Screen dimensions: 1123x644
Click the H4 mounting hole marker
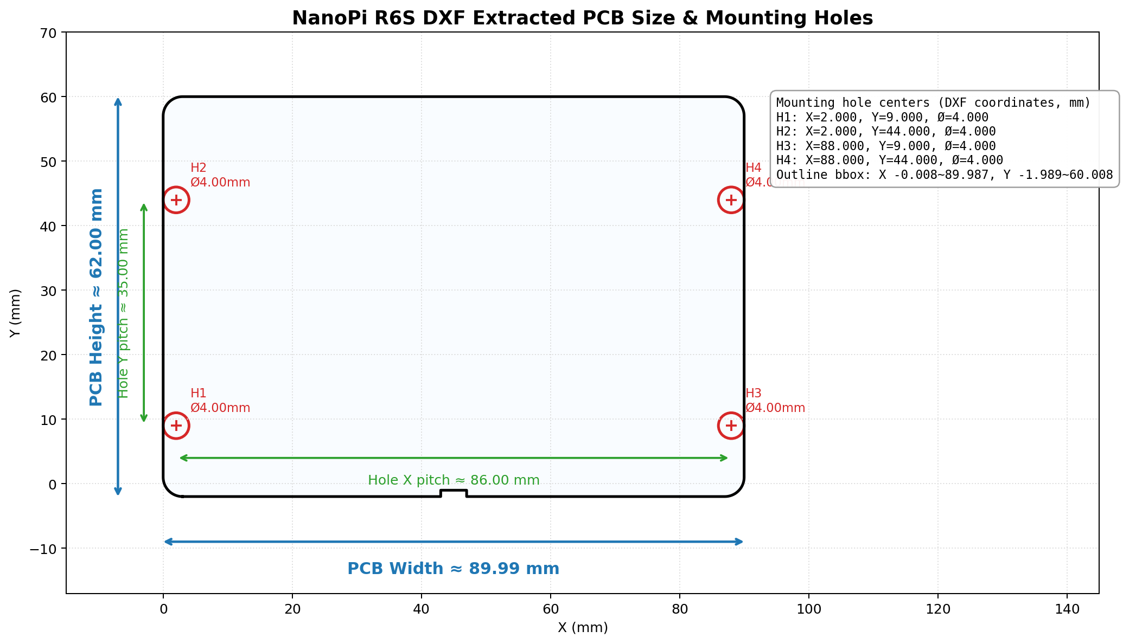coord(731,200)
